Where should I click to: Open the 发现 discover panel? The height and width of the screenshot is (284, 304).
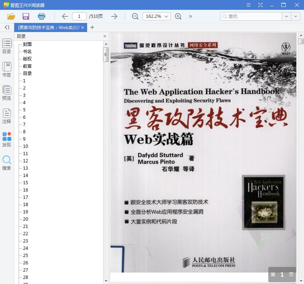[7, 139]
